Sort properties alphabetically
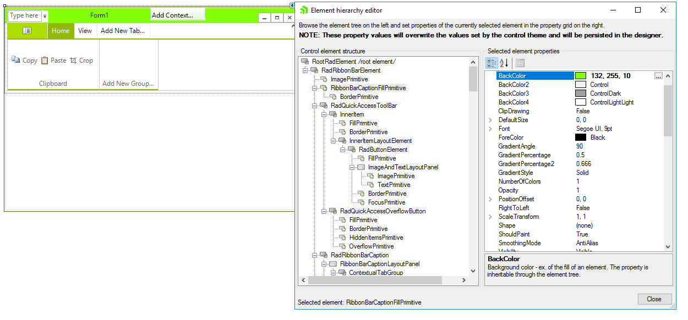 pos(504,63)
